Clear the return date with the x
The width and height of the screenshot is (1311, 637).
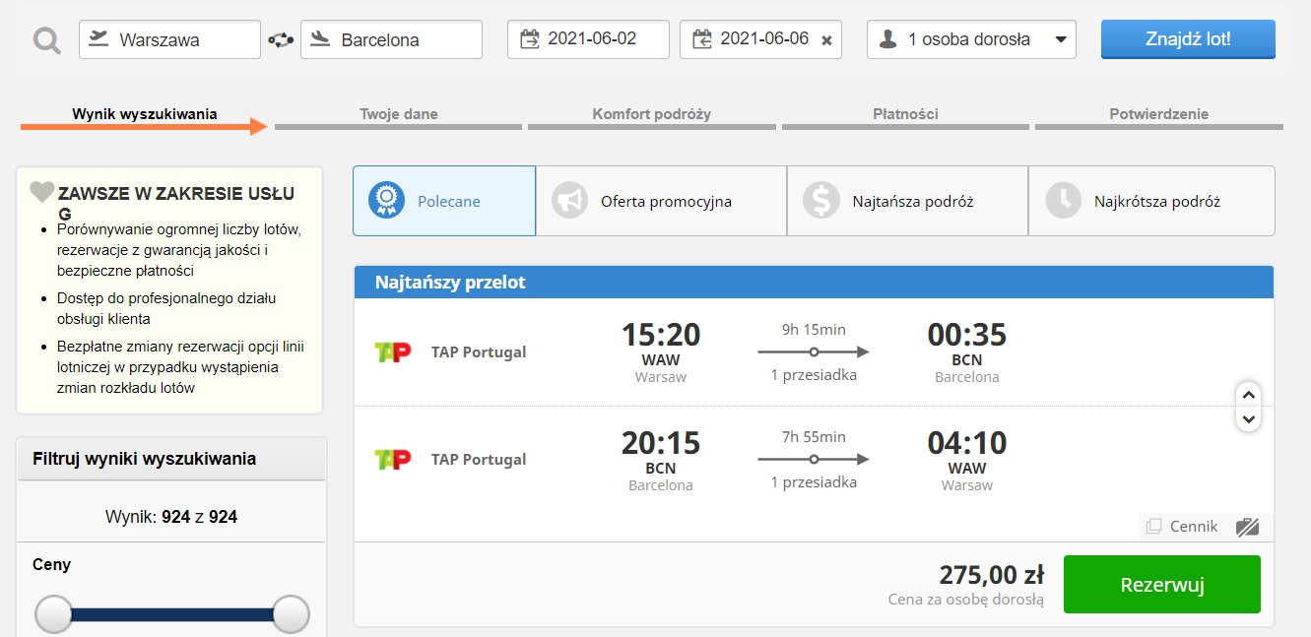point(826,40)
